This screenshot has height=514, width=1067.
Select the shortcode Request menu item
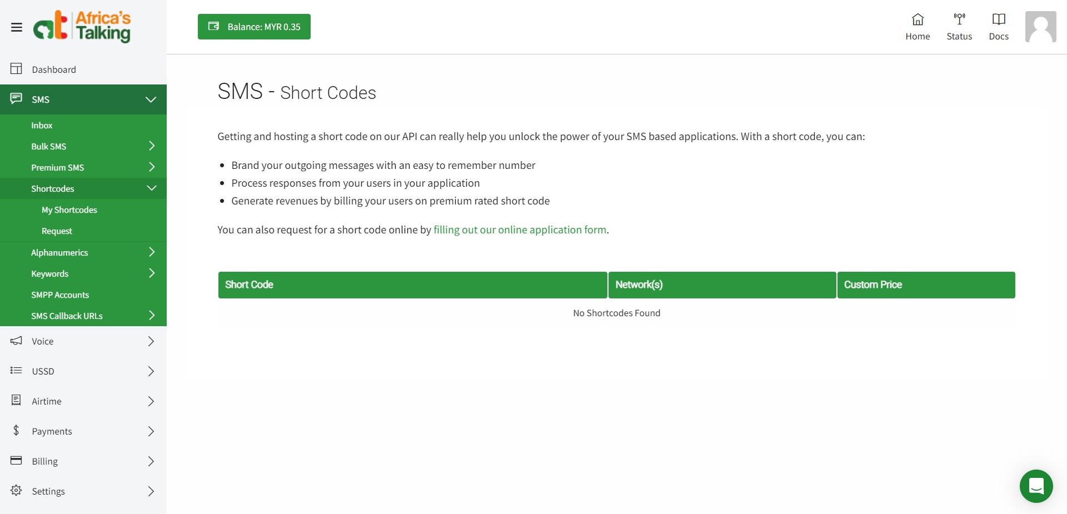coord(57,231)
